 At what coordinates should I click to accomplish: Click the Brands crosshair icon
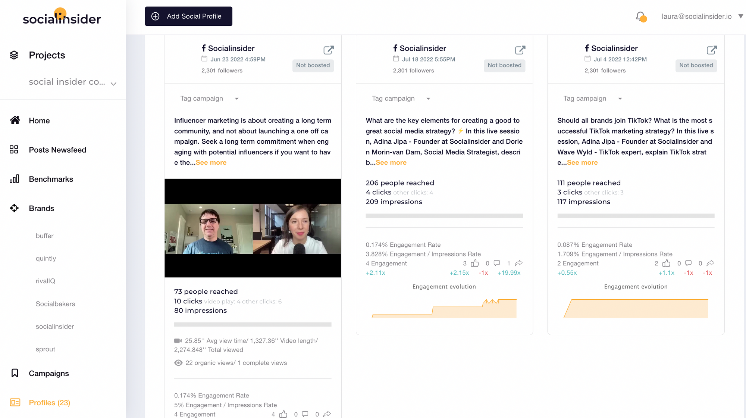[14, 208]
